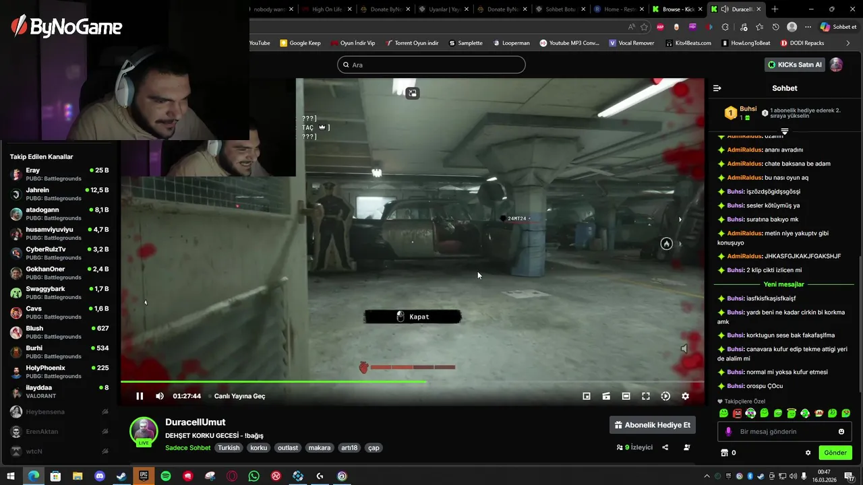This screenshot has height=485, width=863.
Task: Share the stream via share icon
Action: (x=665, y=447)
